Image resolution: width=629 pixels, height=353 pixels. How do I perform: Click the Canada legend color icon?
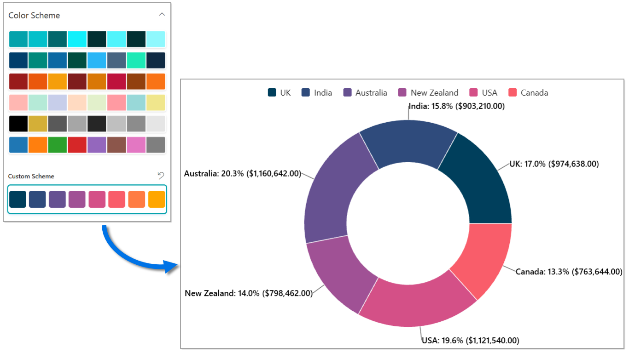(512, 93)
